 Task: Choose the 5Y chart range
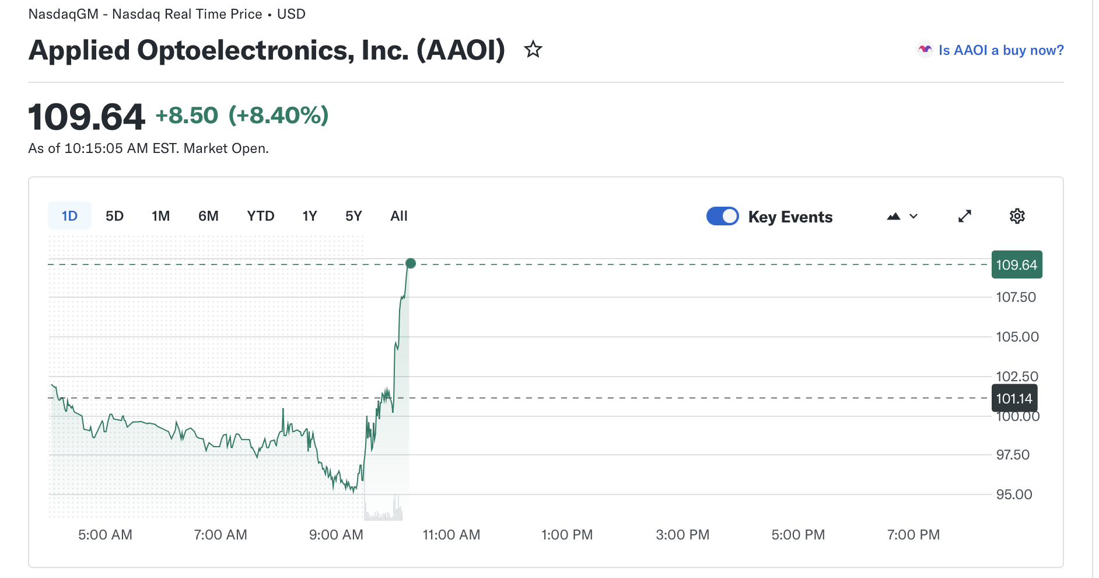point(353,216)
